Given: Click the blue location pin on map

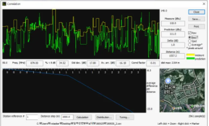Looking at the screenshot, I should pos(168,81).
